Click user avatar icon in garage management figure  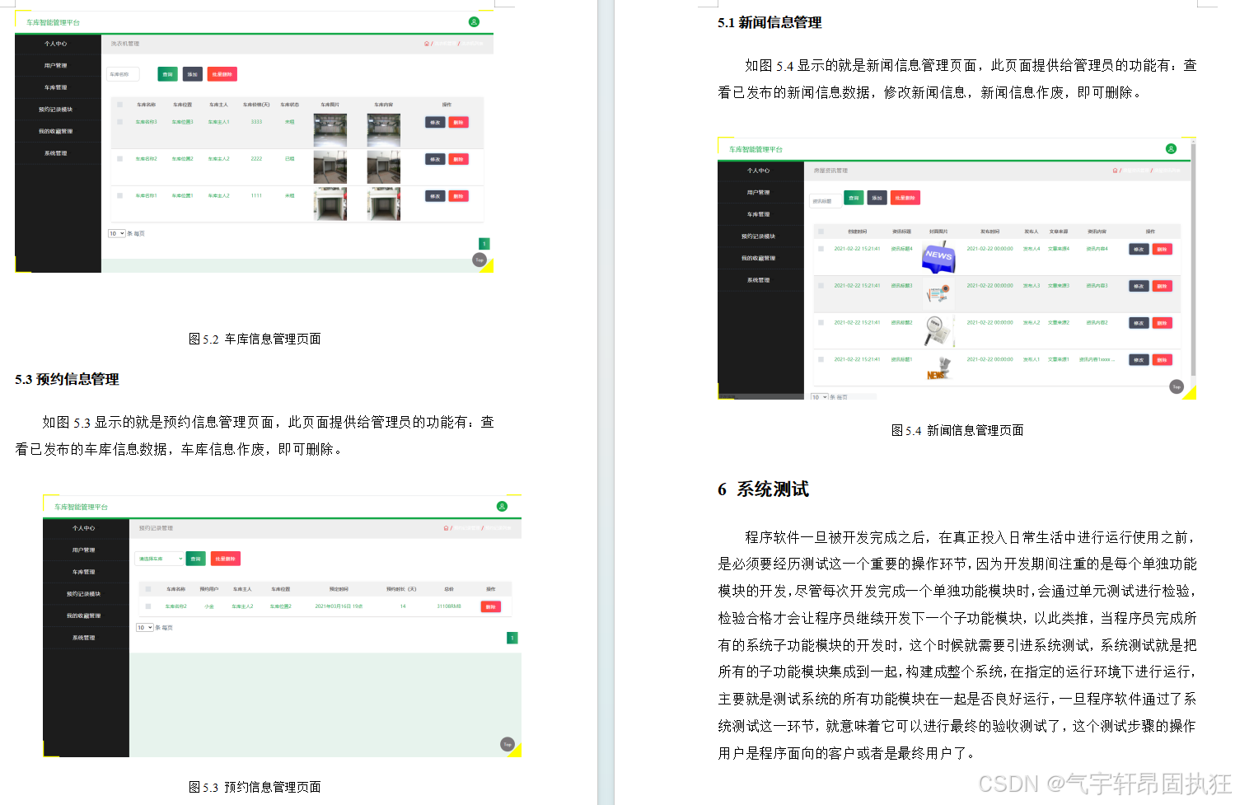tap(474, 22)
